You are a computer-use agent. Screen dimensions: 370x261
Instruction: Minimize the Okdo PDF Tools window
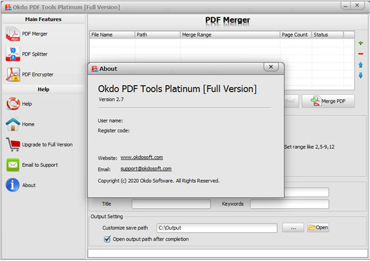click(x=345, y=6)
